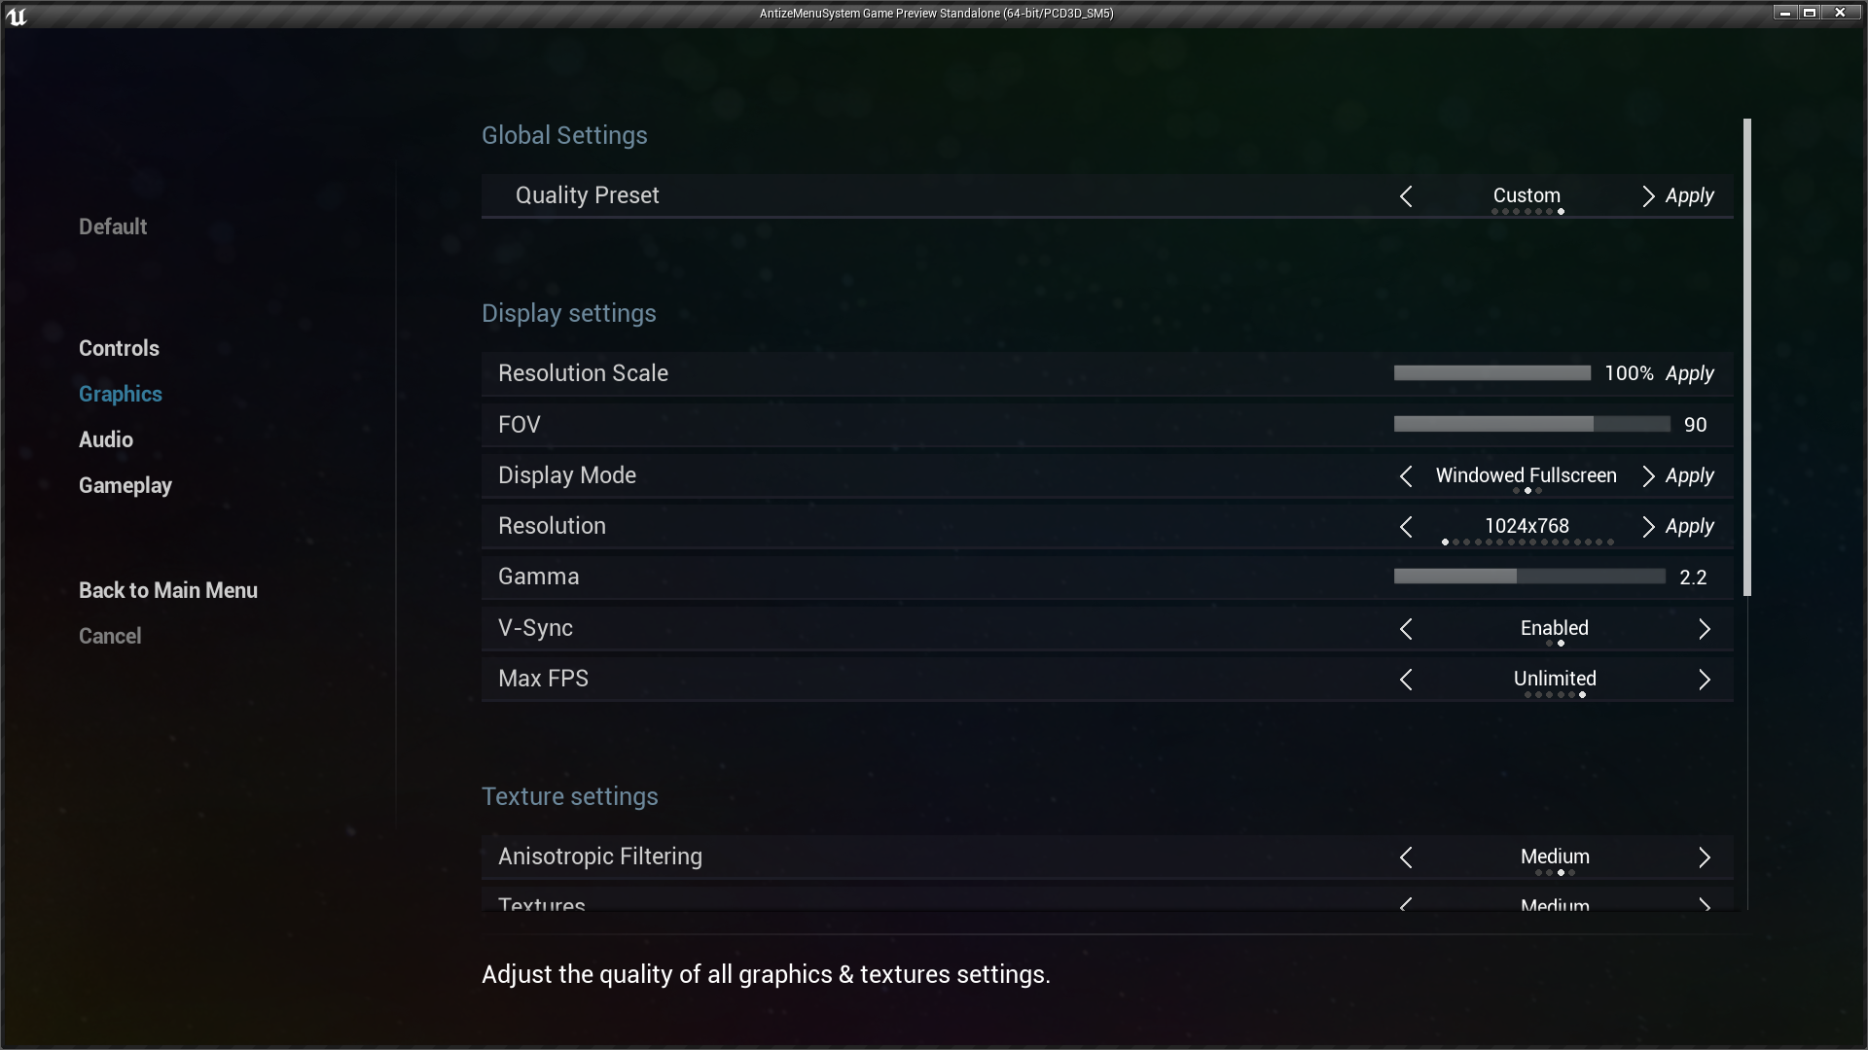The height and width of the screenshot is (1050, 1868).
Task: Toggle V-Sync using its right arrow
Action: click(x=1704, y=629)
